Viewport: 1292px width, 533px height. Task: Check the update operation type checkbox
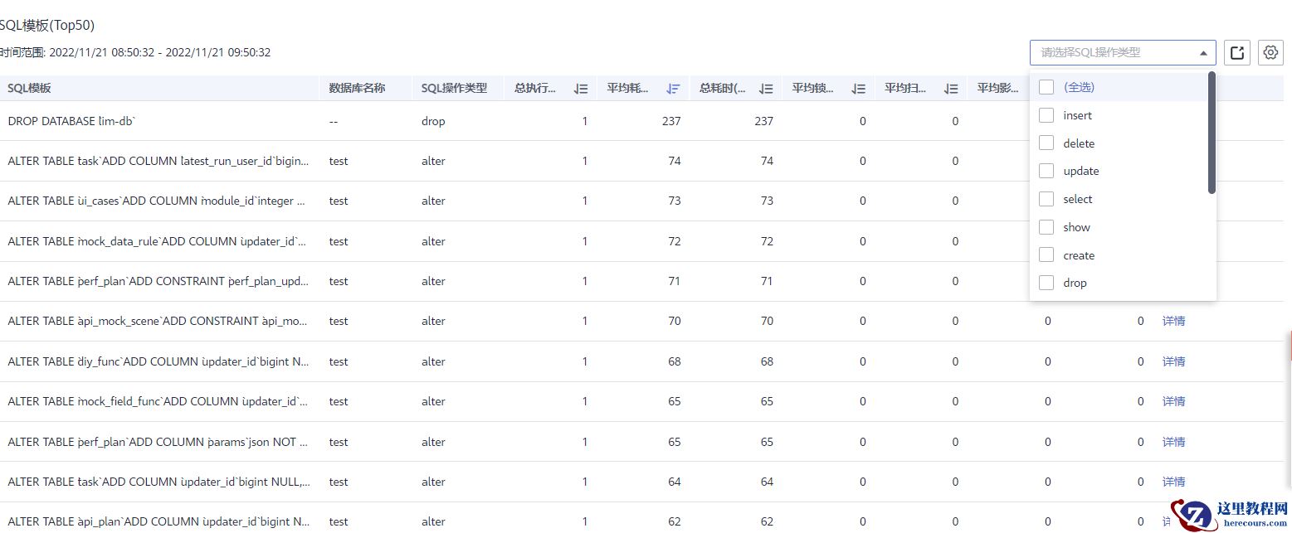pos(1046,171)
